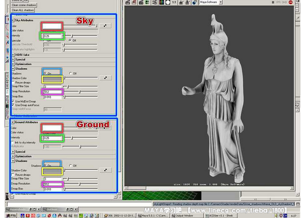Collapse the Shadows section under Ground Attributes

click(13, 161)
